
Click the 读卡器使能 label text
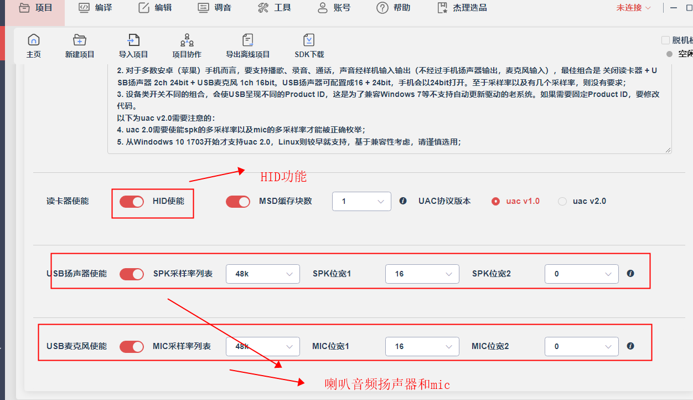(68, 201)
